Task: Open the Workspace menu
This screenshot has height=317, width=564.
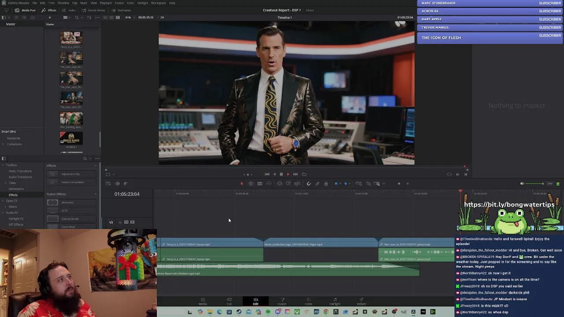Action: point(158,3)
